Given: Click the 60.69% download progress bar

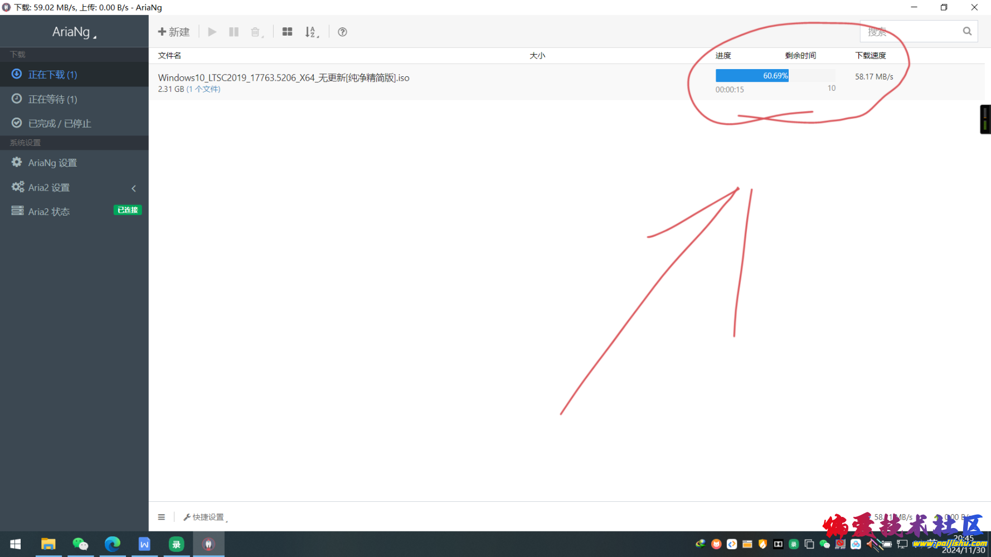Looking at the screenshot, I should (775, 76).
